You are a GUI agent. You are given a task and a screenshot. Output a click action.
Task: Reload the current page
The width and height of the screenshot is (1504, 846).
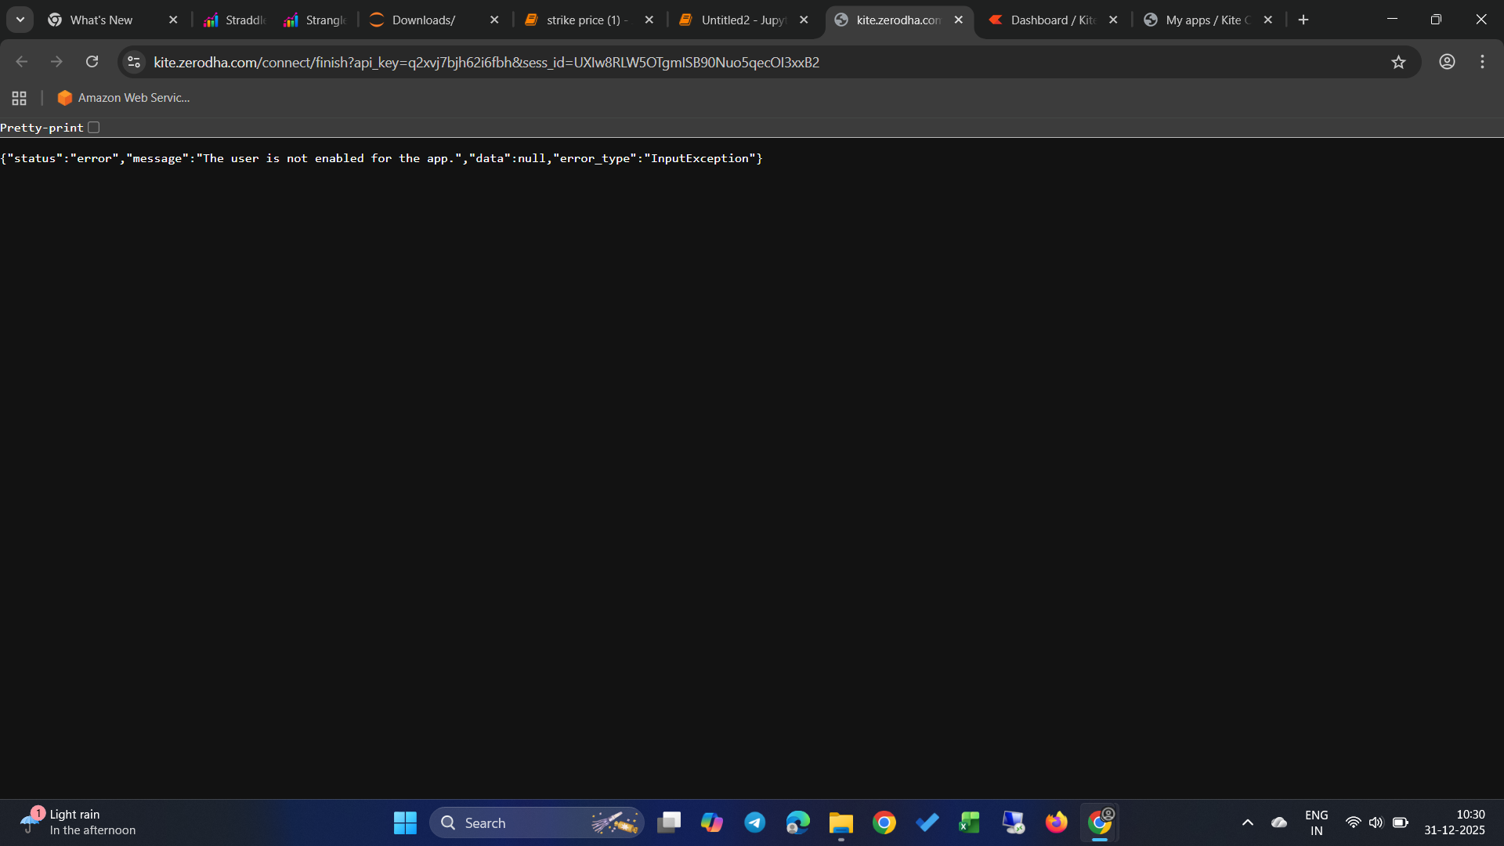click(x=92, y=62)
